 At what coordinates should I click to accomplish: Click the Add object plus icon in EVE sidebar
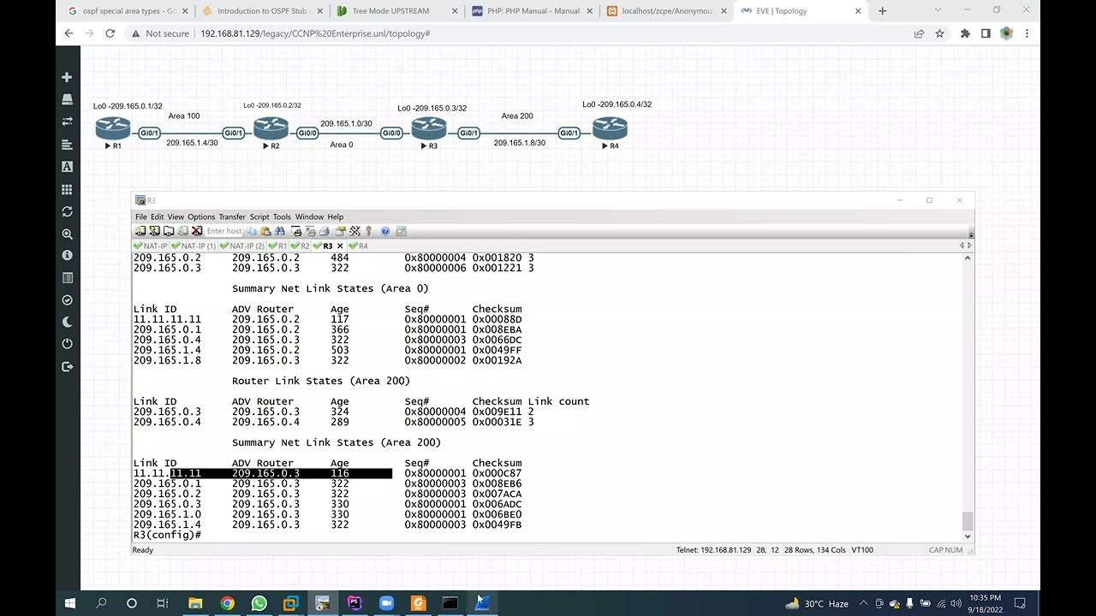pyautogui.click(x=68, y=77)
